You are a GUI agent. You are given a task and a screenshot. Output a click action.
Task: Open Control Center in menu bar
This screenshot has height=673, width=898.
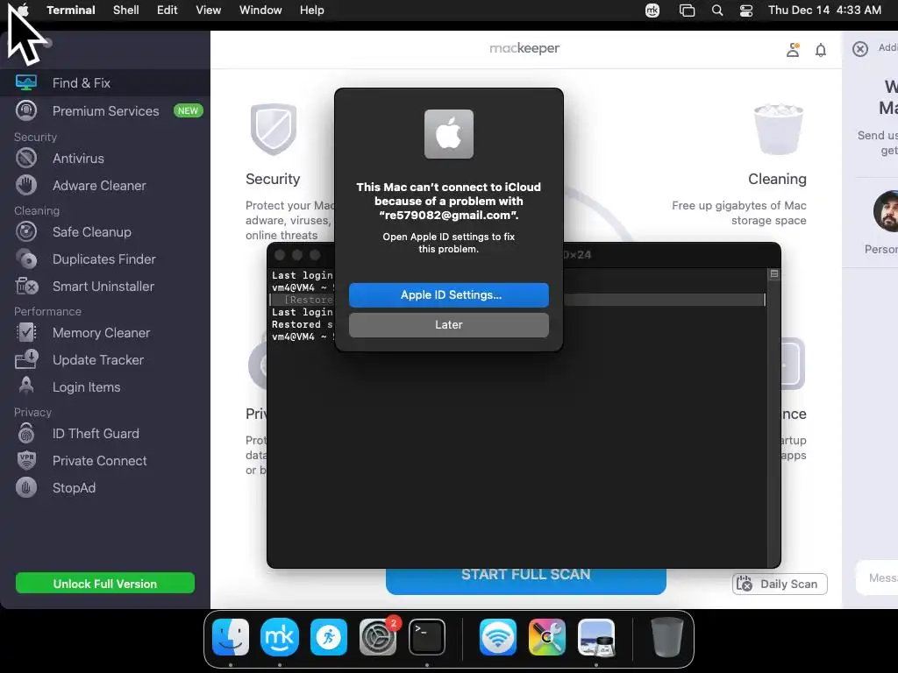click(746, 11)
